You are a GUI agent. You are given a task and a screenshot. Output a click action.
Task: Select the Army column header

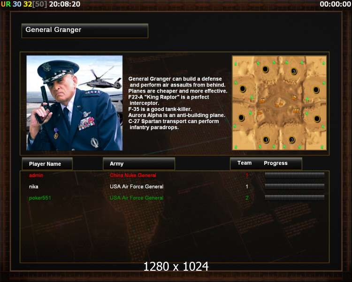pos(139,164)
